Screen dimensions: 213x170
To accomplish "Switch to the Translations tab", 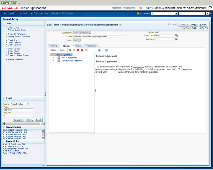I will tap(91, 46).
